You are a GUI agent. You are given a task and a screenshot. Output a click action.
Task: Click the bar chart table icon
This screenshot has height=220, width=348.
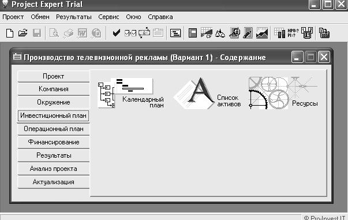coord(279,33)
